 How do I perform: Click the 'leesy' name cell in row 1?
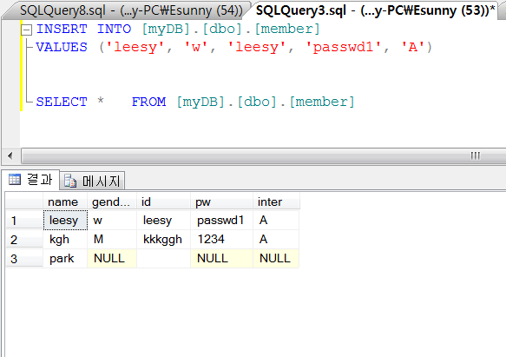tap(65, 221)
